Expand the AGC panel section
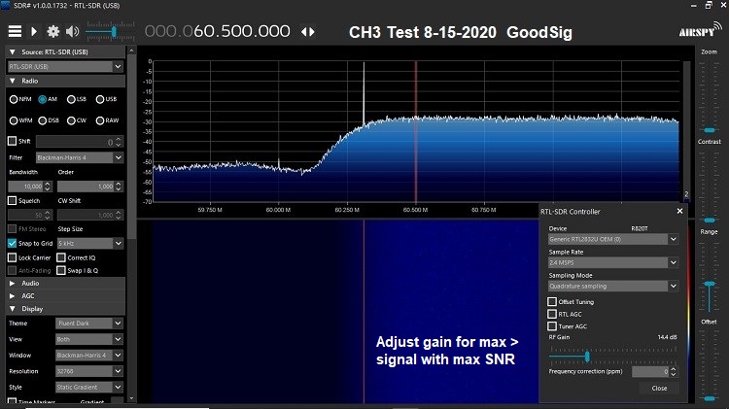 coord(12,295)
